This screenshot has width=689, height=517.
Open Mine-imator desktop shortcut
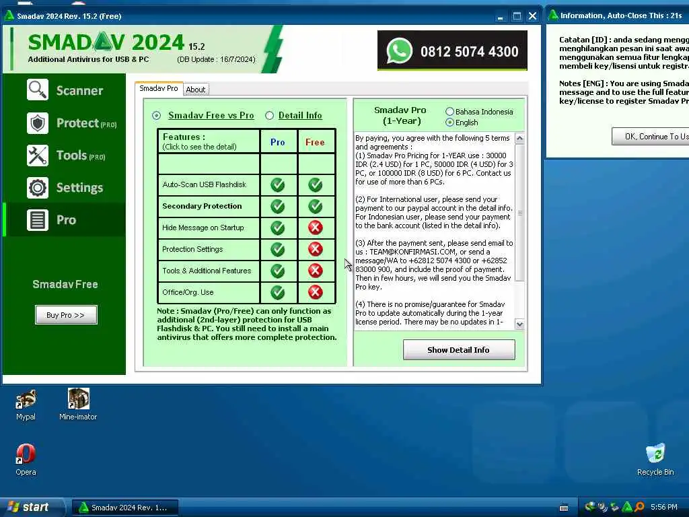[78, 405]
